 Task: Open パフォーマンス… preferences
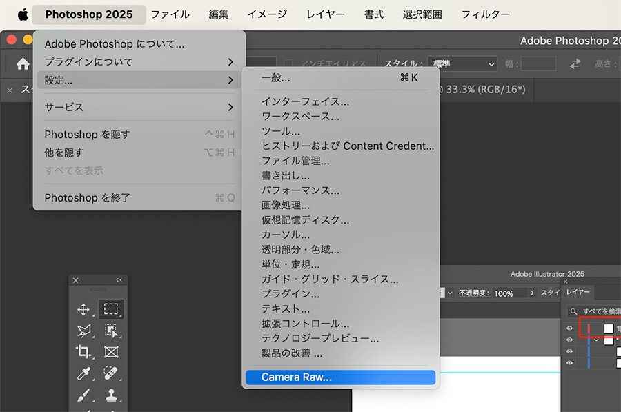click(x=341, y=190)
